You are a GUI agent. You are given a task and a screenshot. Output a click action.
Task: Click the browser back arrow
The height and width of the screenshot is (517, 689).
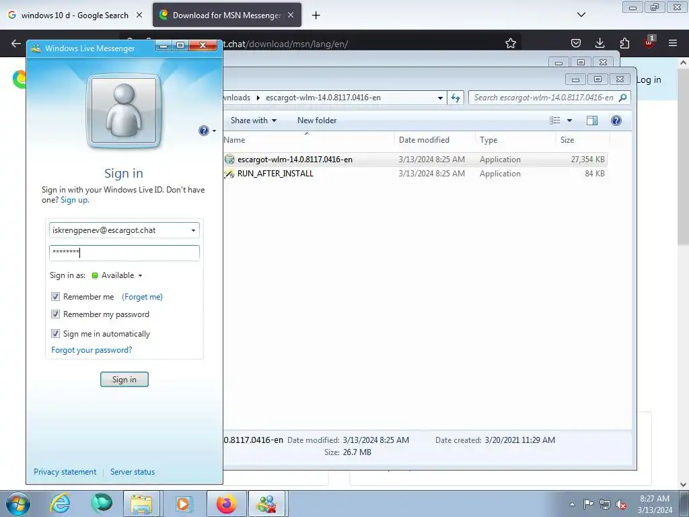pos(16,43)
